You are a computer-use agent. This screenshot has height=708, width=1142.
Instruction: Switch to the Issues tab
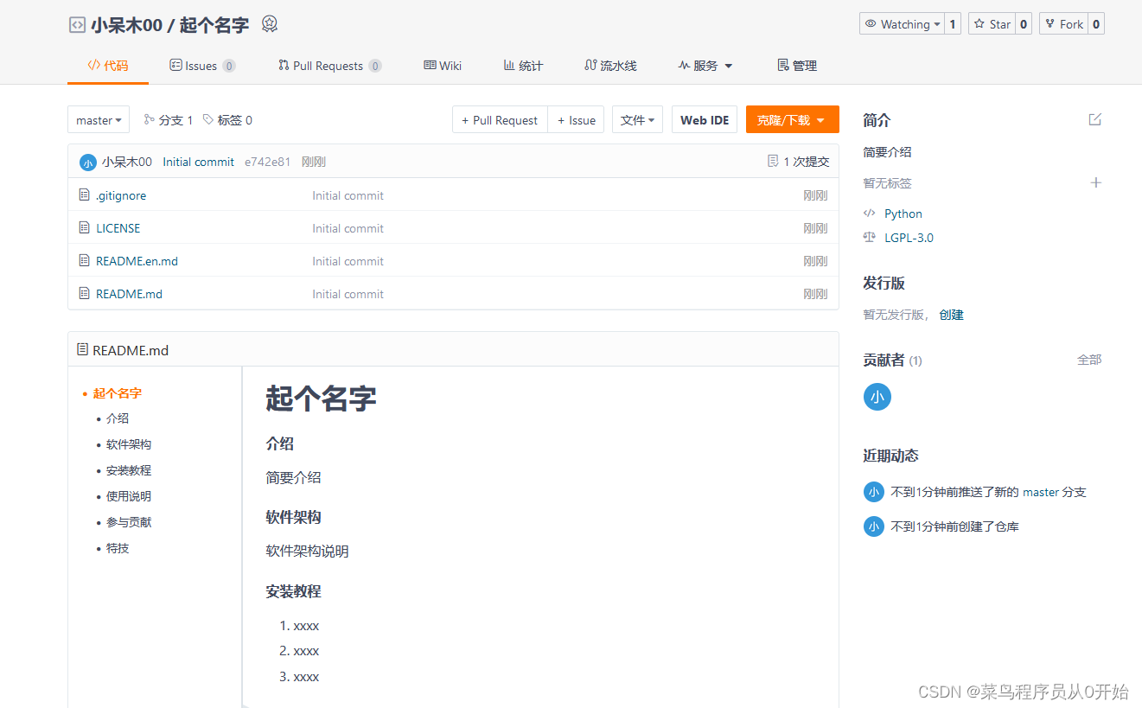pyautogui.click(x=202, y=65)
